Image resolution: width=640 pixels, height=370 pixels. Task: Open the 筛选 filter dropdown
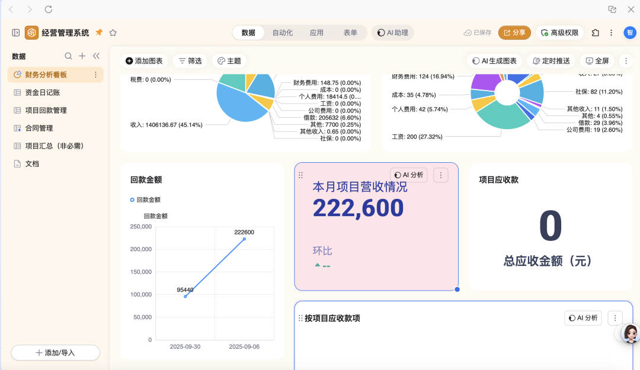click(190, 61)
